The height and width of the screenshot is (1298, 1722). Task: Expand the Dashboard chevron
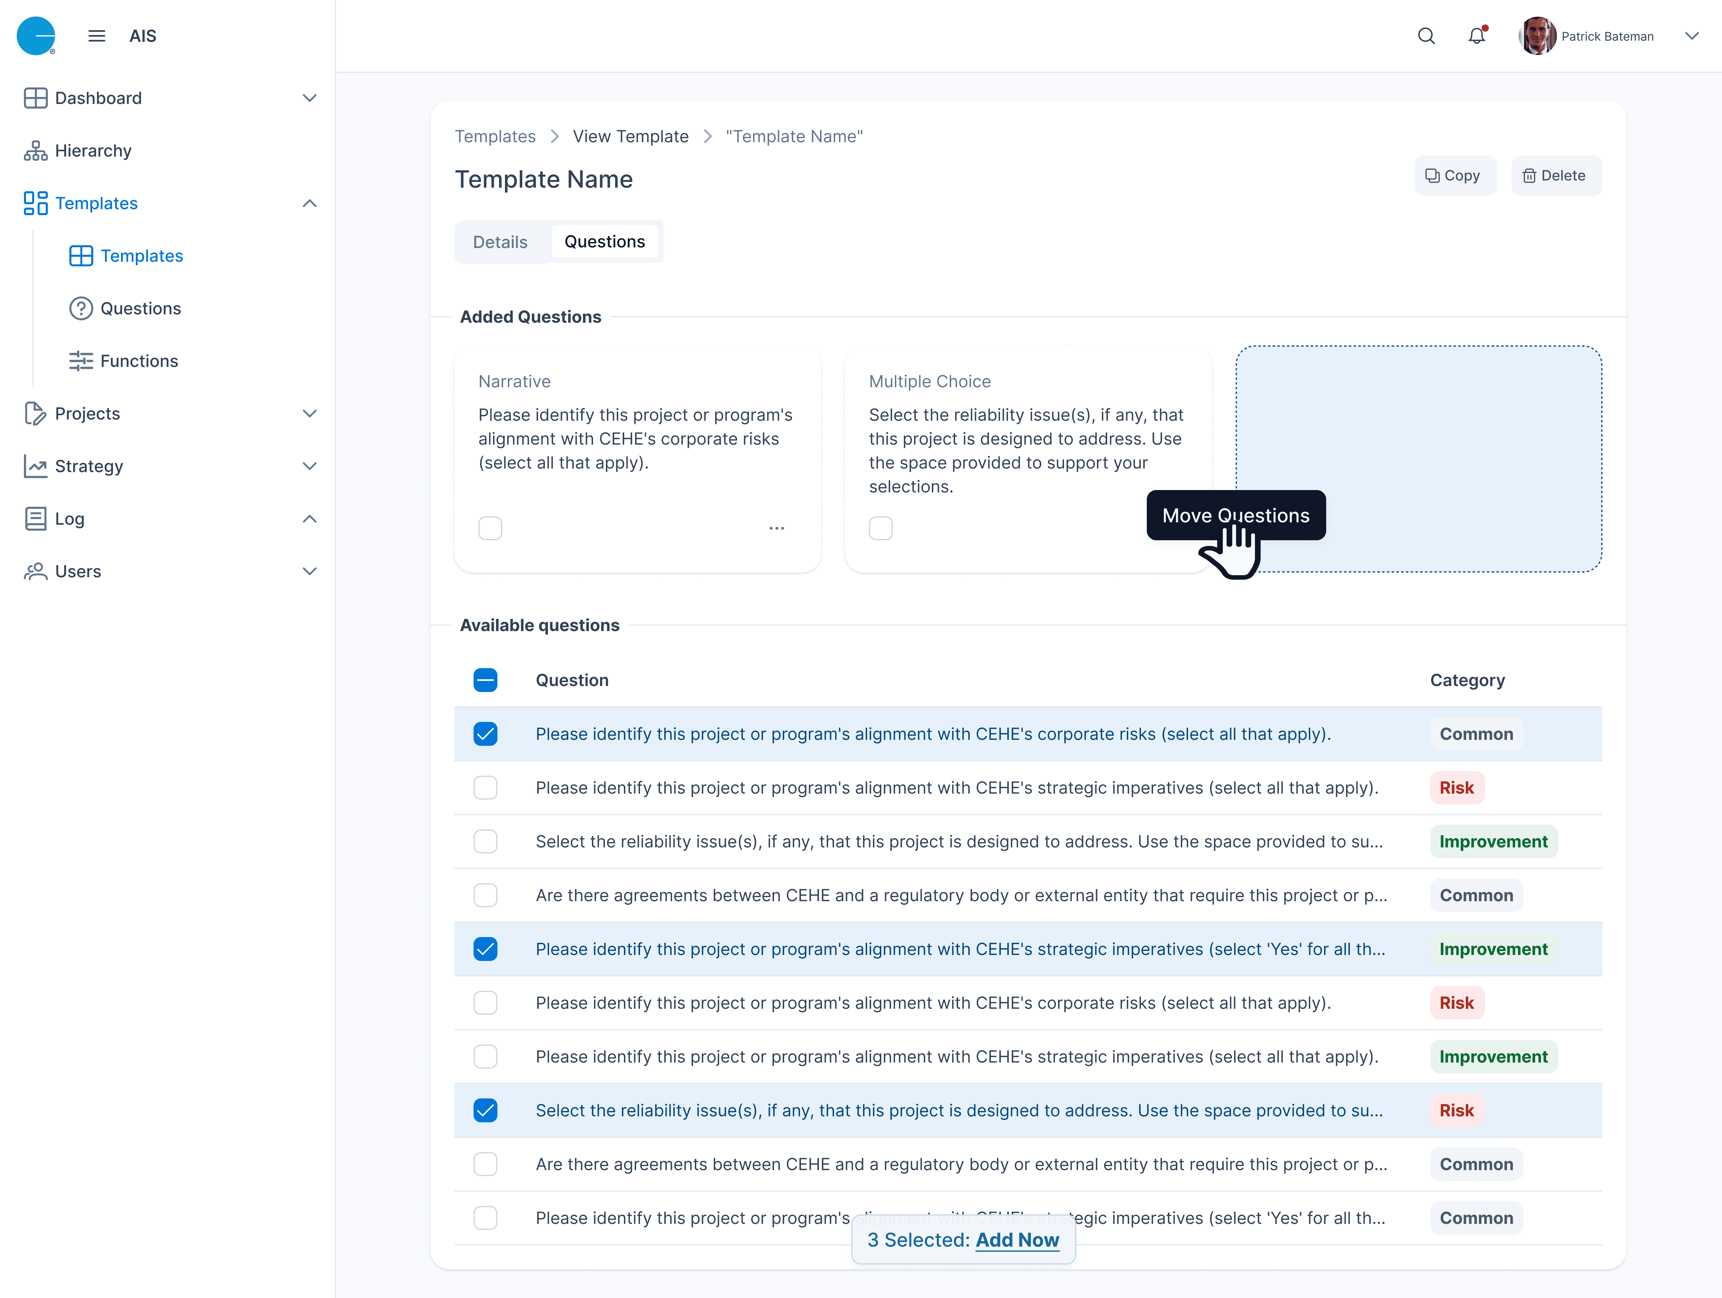[309, 98]
